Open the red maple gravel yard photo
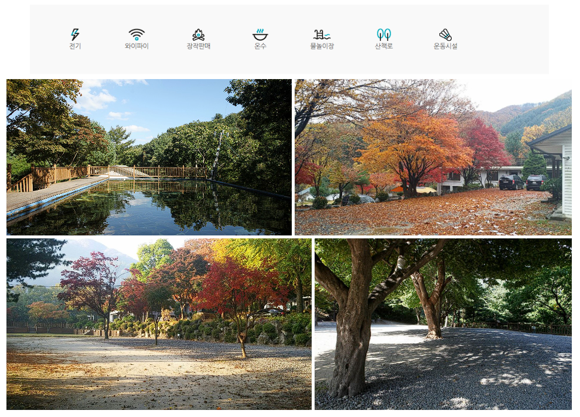The width and height of the screenshot is (580, 417). 159,324
